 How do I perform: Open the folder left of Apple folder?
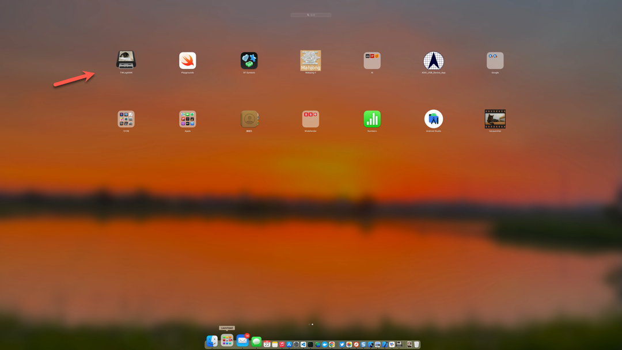(x=126, y=119)
